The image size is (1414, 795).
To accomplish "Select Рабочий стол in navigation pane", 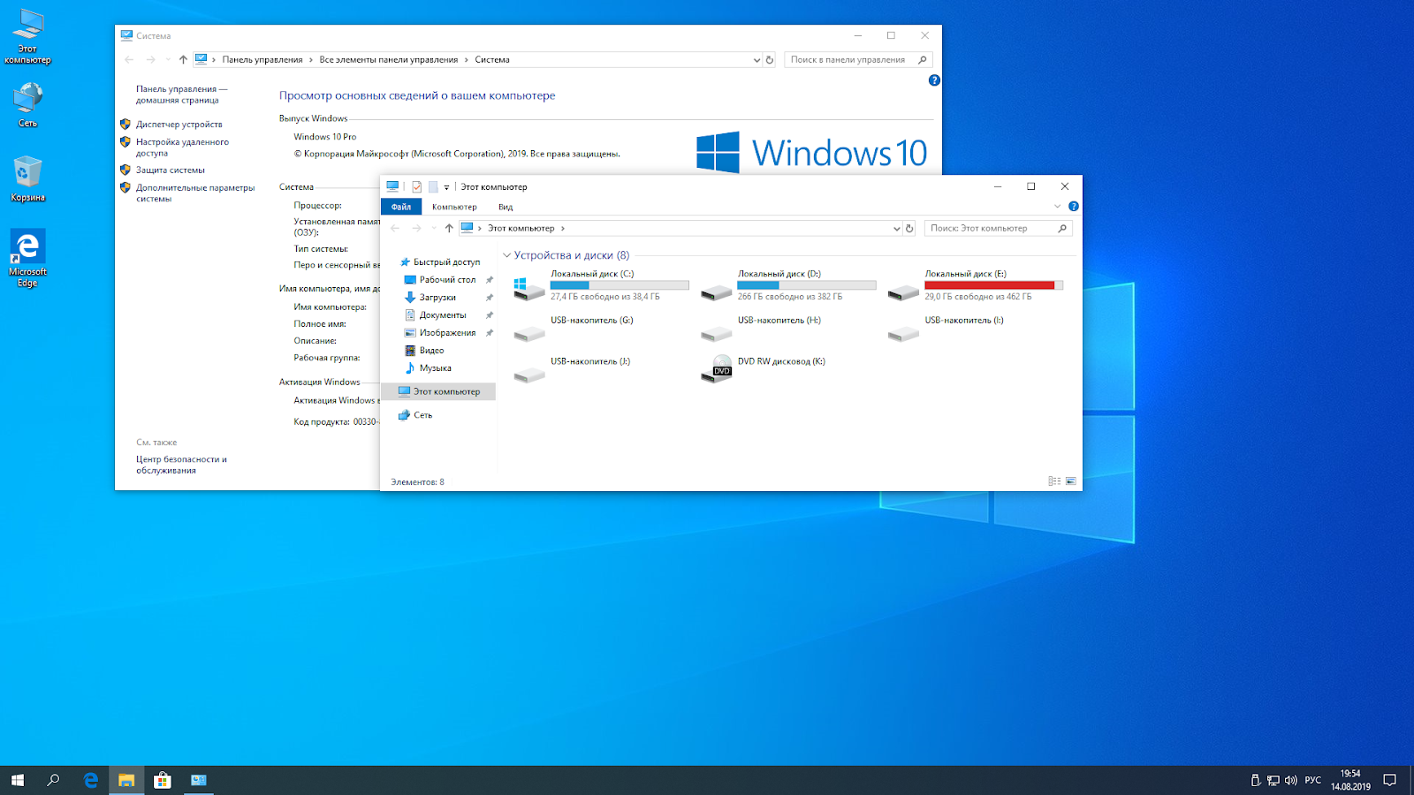I will click(440, 280).
